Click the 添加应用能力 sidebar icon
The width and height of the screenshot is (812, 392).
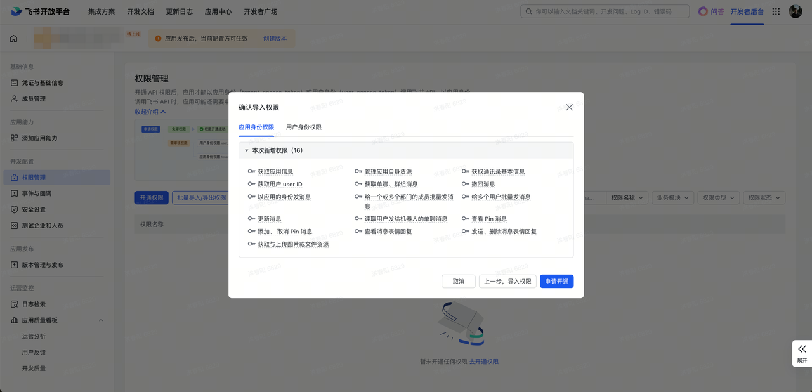(x=15, y=138)
